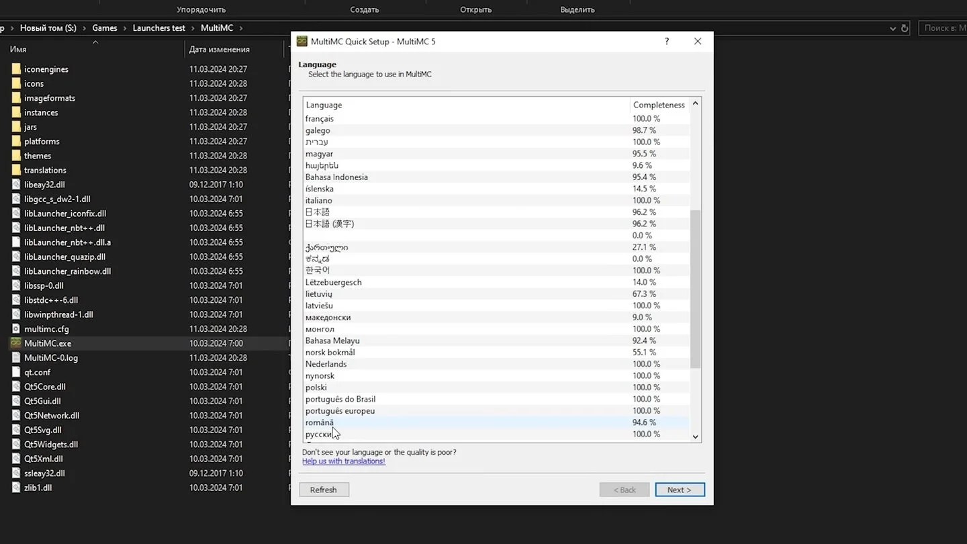Image resolution: width=967 pixels, height=544 pixels.
Task: Select the Qt5Core.dll file icon
Action: (x=16, y=387)
